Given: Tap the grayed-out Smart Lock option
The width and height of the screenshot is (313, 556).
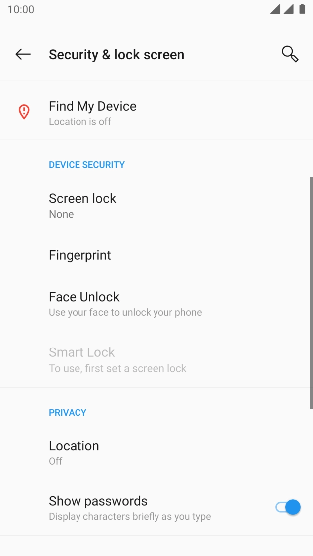Looking at the screenshot, I should pyautogui.click(x=81, y=359).
